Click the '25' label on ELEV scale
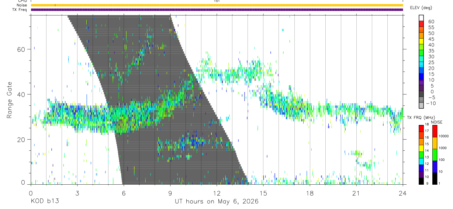Viewport: 453px width, 209px height. tap(431, 63)
